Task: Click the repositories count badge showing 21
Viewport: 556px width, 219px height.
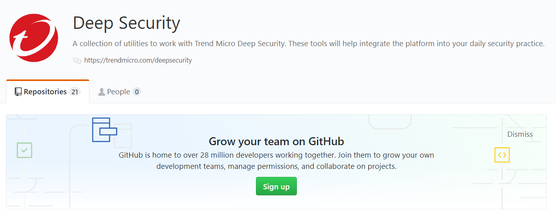Action: point(74,92)
